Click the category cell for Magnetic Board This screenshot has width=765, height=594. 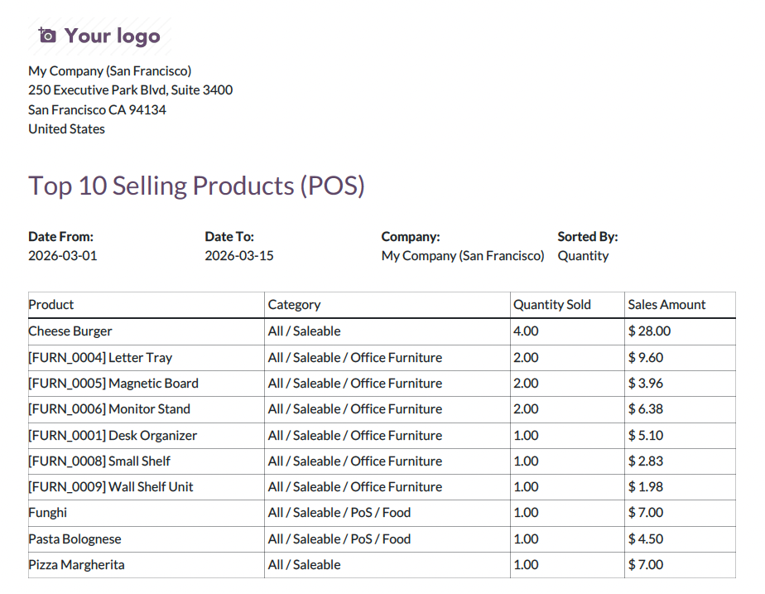(387, 384)
